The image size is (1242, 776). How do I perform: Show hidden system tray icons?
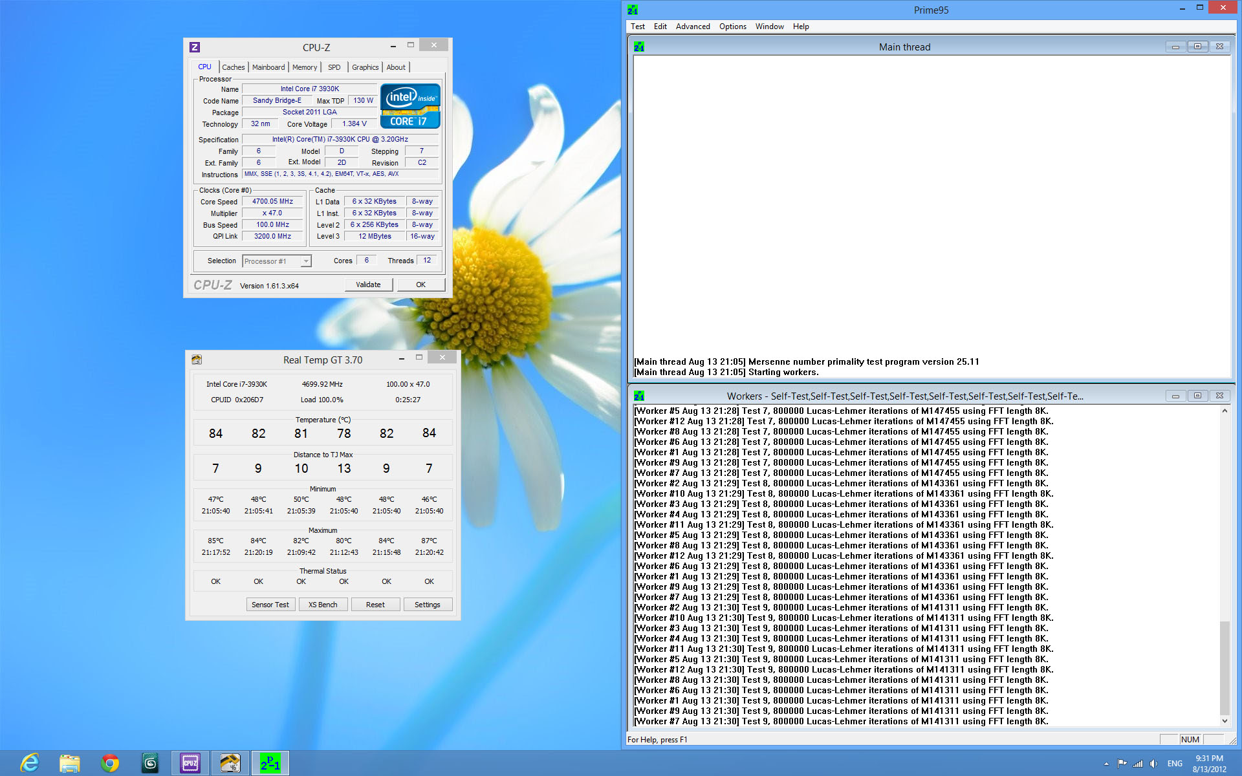(x=1106, y=764)
